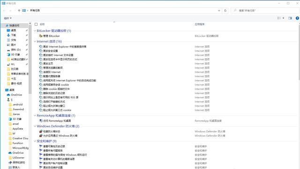Open OneDrive cloud icon under Desktop tree
Screen dimensions: 300x169
(8, 95)
